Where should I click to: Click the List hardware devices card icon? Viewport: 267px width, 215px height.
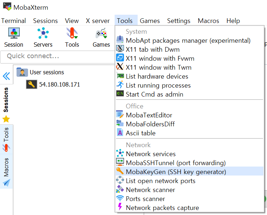(x=120, y=75)
